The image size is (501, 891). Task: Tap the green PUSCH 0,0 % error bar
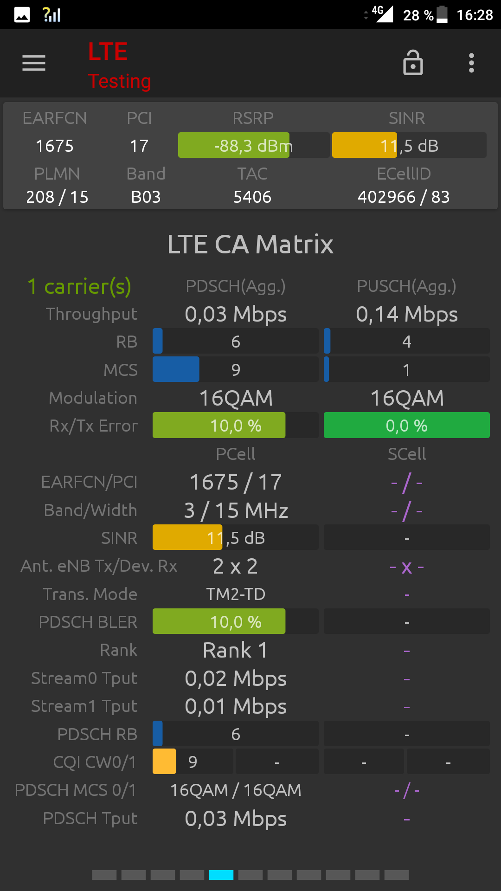click(x=406, y=425)
